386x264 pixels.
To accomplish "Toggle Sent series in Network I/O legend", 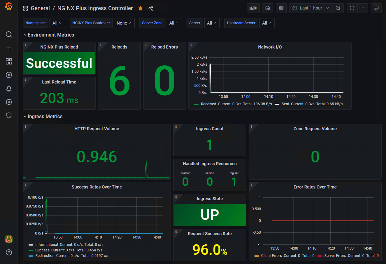I will 286,104.
